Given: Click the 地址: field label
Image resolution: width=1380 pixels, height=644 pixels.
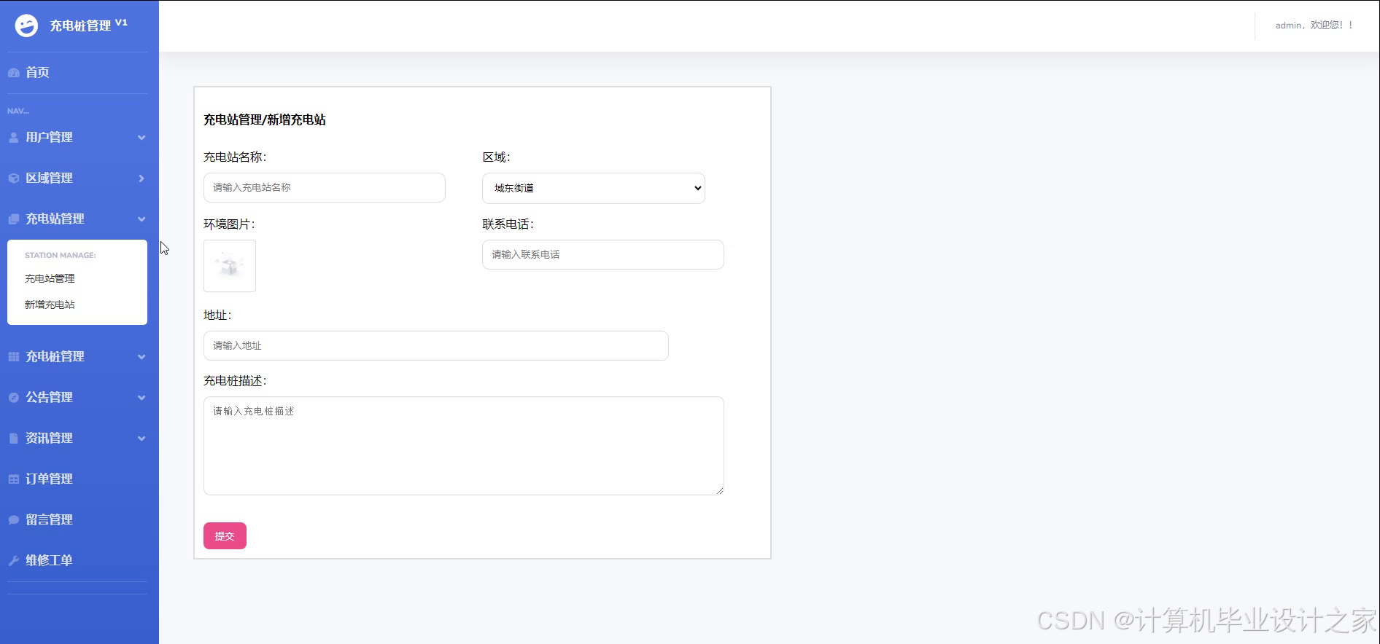Looking at the screenshot, I should tap(217, 315).
